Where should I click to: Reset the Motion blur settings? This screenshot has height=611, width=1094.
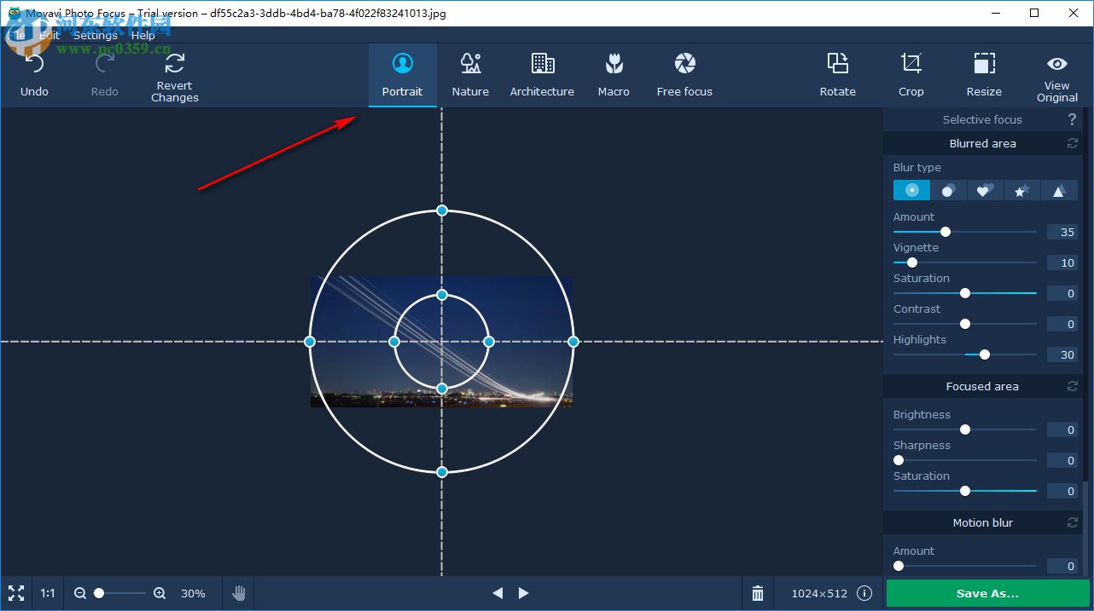point(1073,523)
